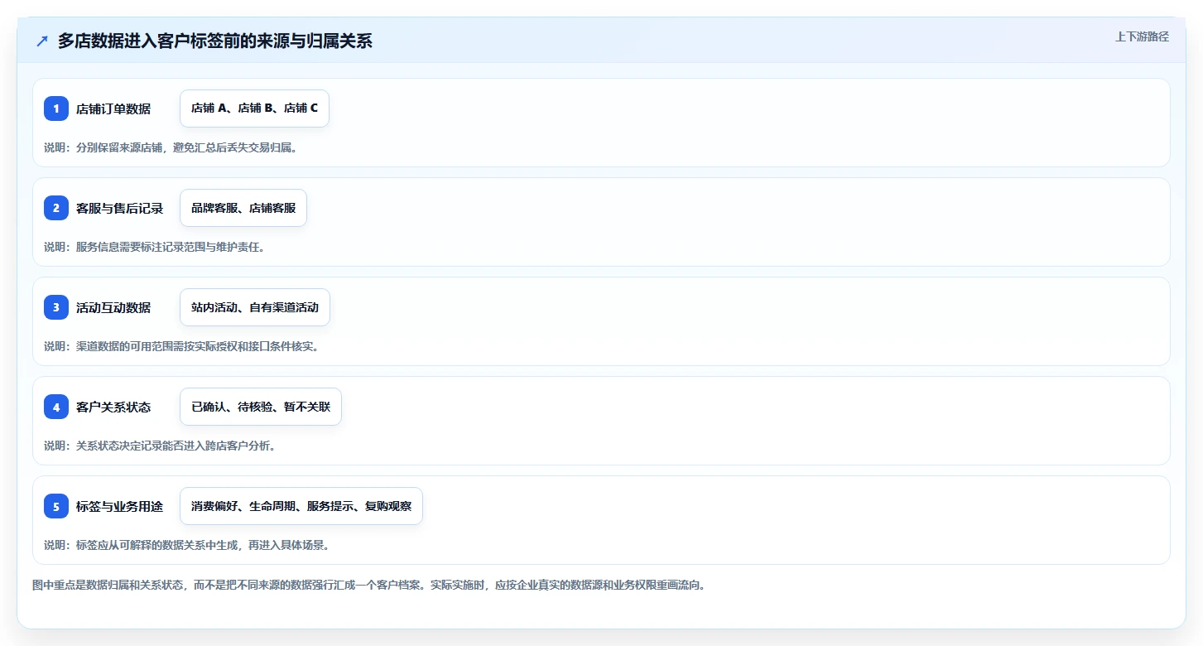This screenshot has width=1203, height=646.
Task: Click the number 4 badge for 客户关系状态
Action: pos(56,407)
